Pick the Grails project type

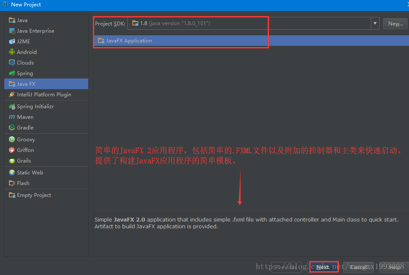(46, 161)
